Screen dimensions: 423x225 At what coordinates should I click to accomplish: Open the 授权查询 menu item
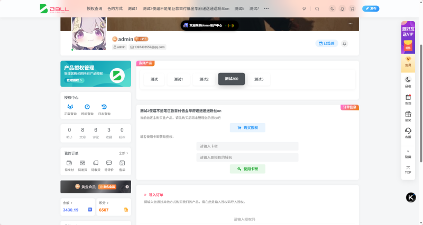(95, 8)
